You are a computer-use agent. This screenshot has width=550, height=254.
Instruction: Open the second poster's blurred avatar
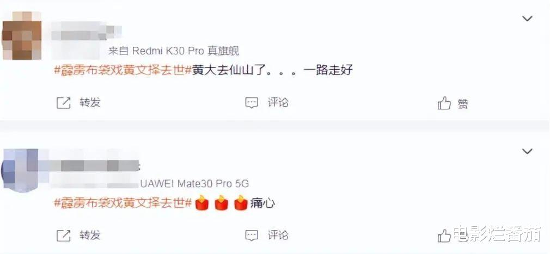click(x=19, y=171)
